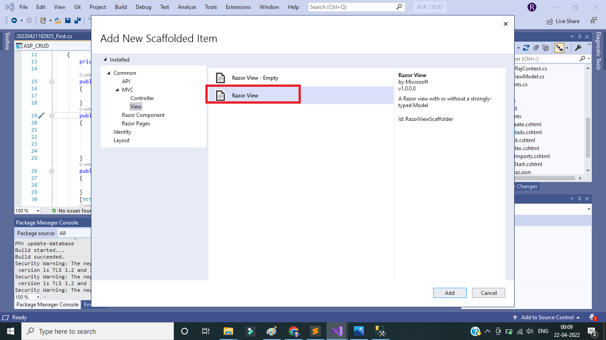Open Properties via the wrench icon
606x340 pixels.
[x=578, y=48]
